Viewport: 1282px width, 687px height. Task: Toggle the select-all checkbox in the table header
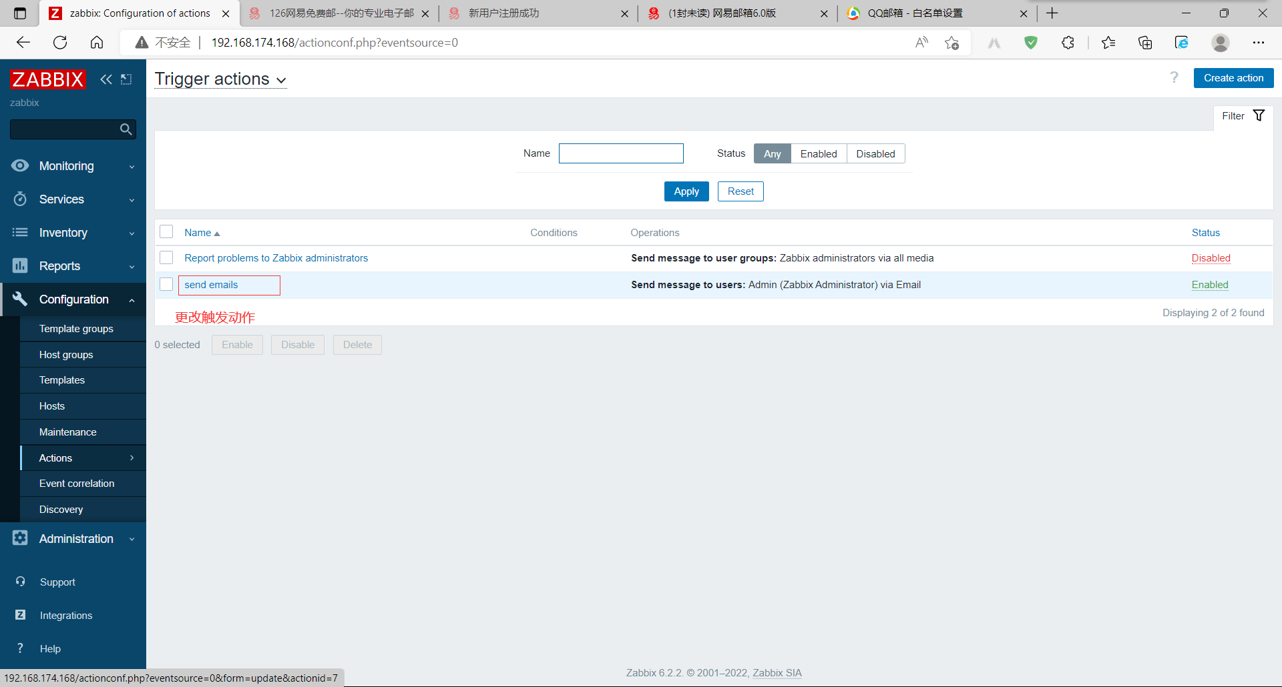(166, 231)
